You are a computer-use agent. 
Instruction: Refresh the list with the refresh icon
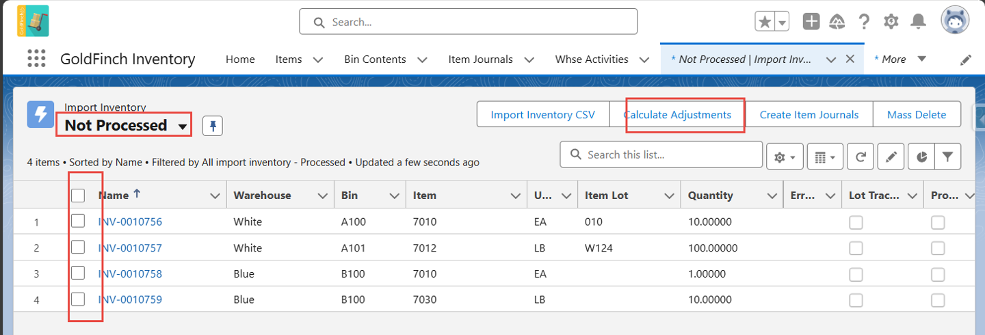click(861, 156)
